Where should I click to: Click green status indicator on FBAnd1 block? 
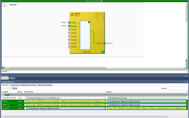click(x=102, y=52)
